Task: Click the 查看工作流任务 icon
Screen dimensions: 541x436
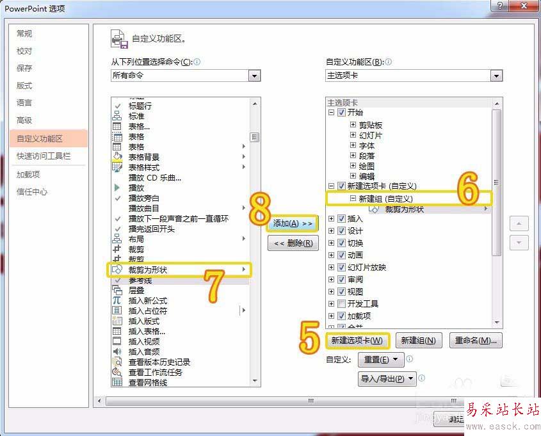Action: pyautogui.click(x=117, y=372)
